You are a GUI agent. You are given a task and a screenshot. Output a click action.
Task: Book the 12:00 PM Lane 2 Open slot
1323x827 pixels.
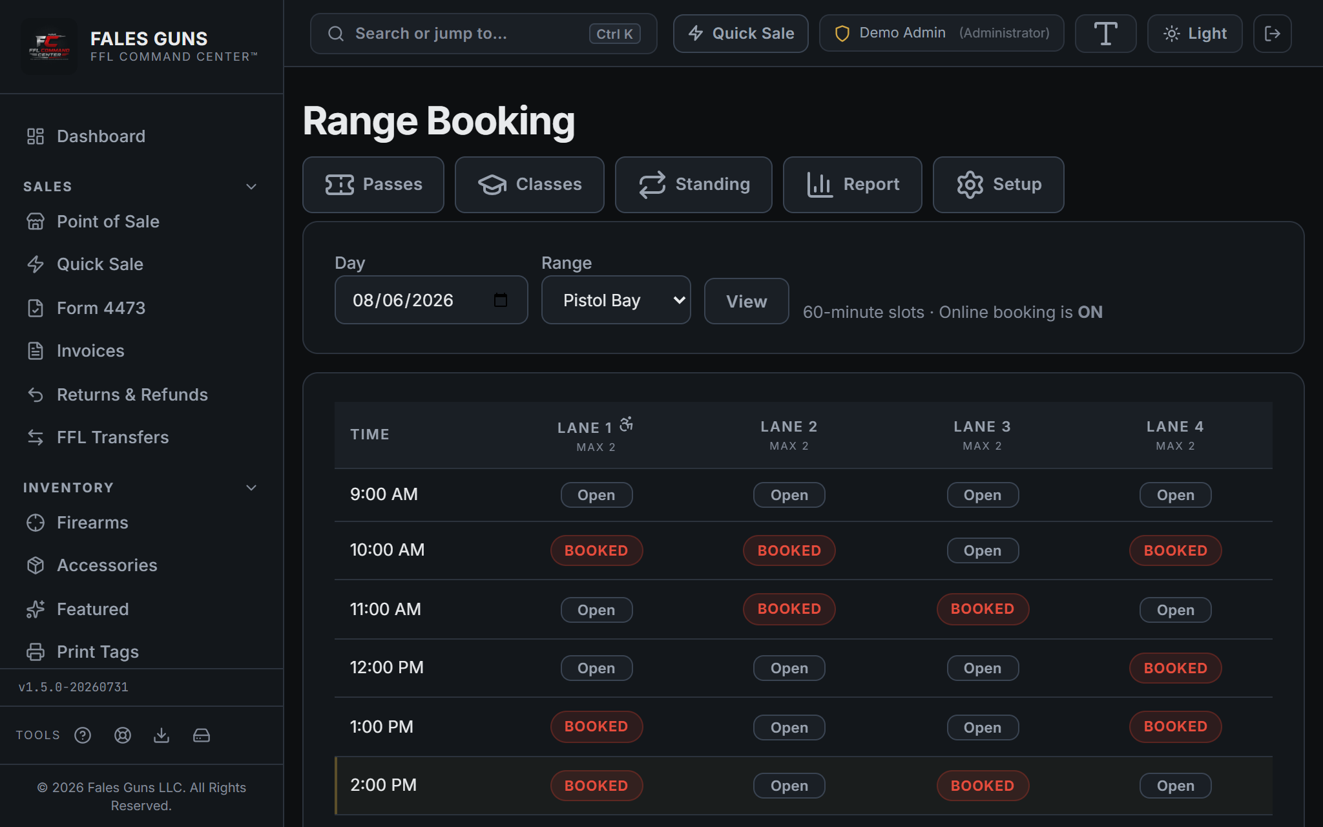pos(789,668)
